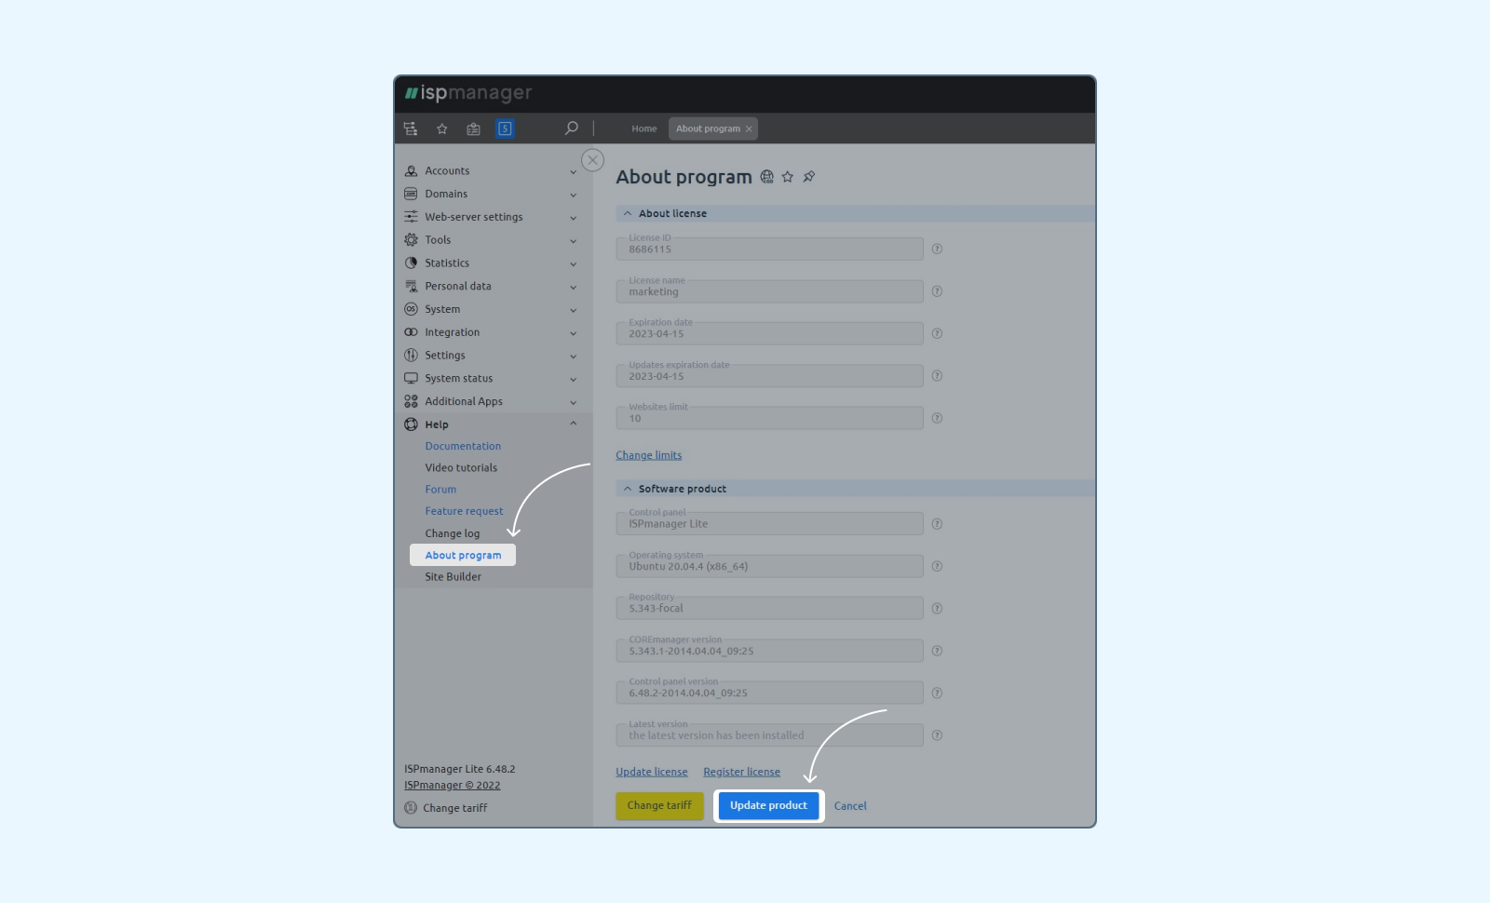Expand Tools menu chevron
Image resolution: width=1490 pixels, height=903 pixels.
pos(574,241)
